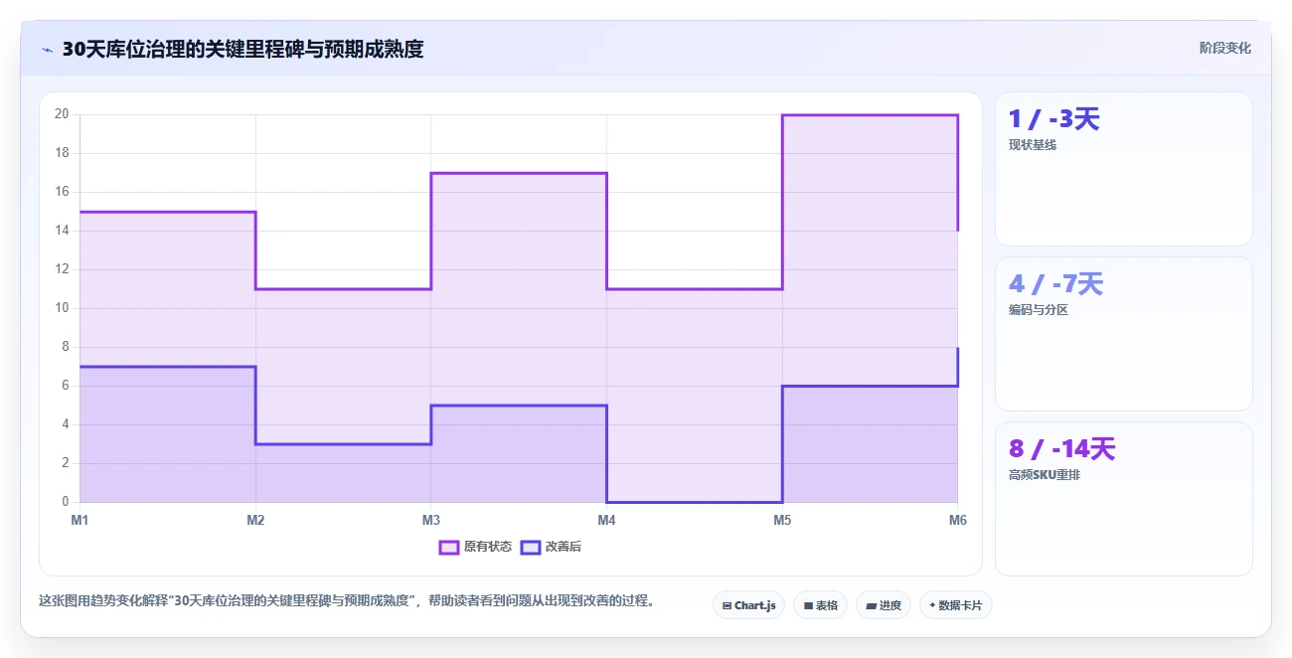
Task: Click the Chart.js tag pill
Action: [x=749, y=605]
